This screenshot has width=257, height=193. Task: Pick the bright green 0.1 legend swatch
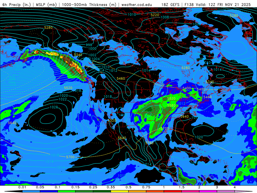[x=66, y=191]
